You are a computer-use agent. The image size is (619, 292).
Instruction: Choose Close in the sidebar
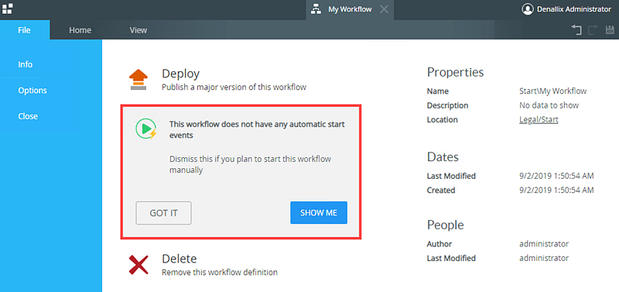point(28,116)
